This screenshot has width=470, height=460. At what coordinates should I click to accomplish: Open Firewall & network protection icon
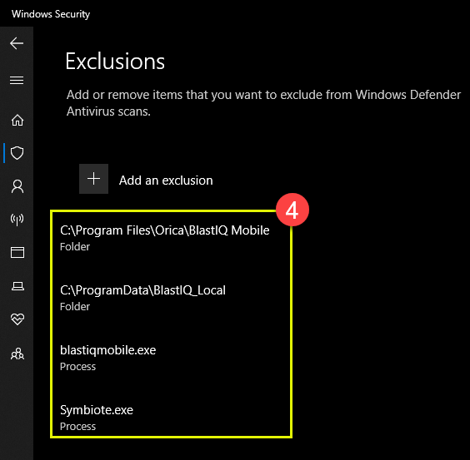17,220
